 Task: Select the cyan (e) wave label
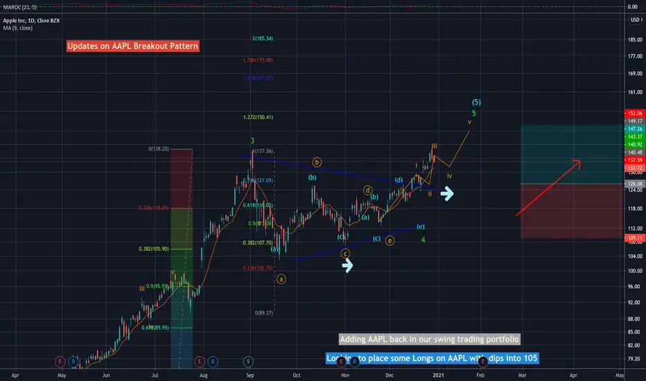420,226
